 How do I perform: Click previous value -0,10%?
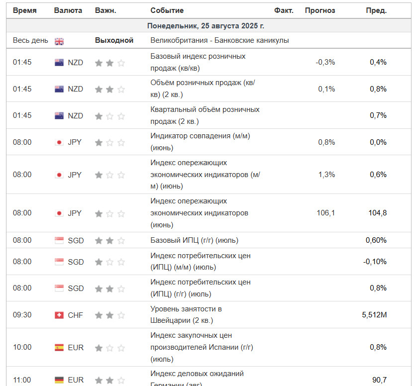pyautogui.click(x=375, y=262)
